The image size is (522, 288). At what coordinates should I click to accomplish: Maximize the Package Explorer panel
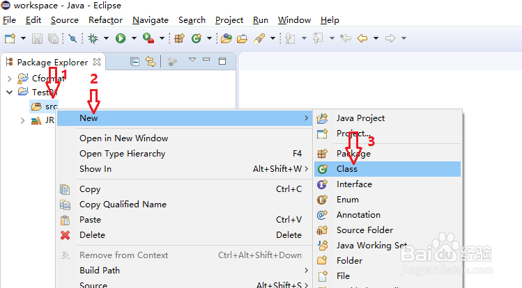[222, 61]
